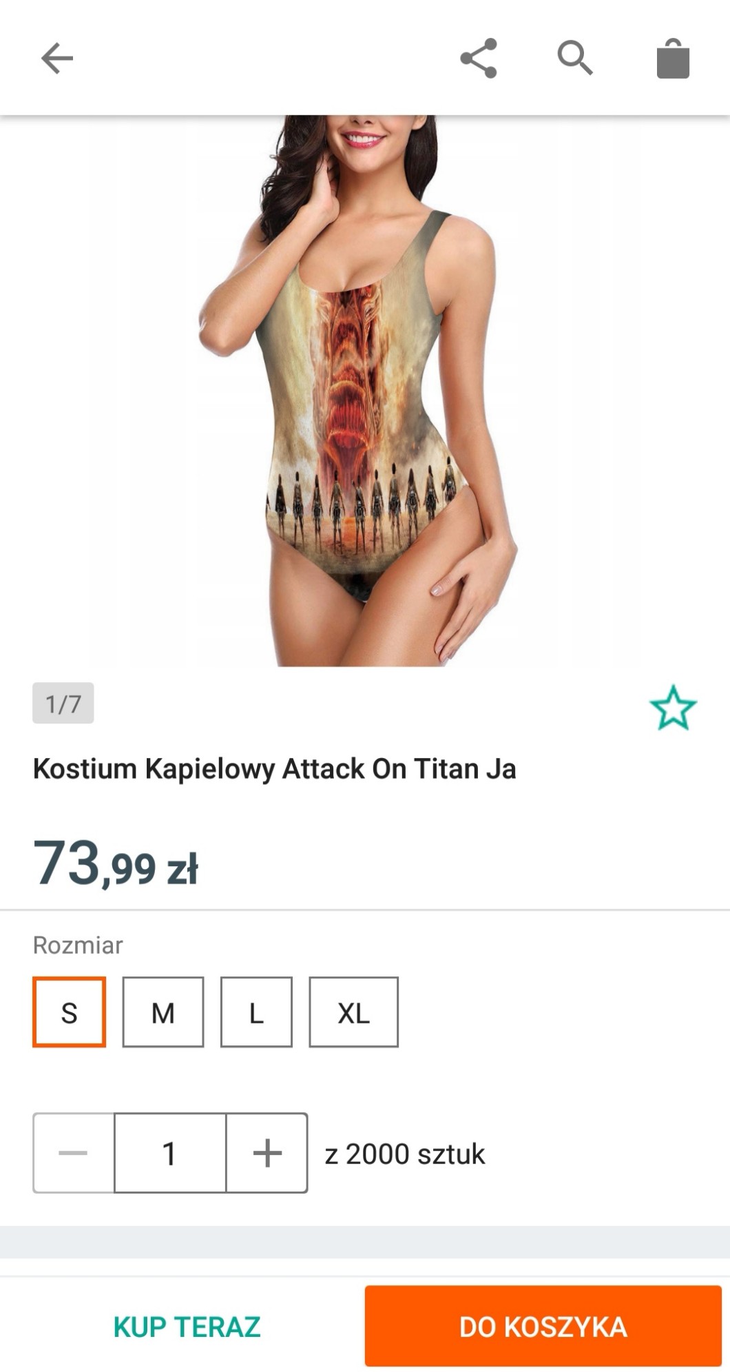Viewport: 730px width, 1372px height.
Task: Pick size L option
Action: tap(256, 1012)
